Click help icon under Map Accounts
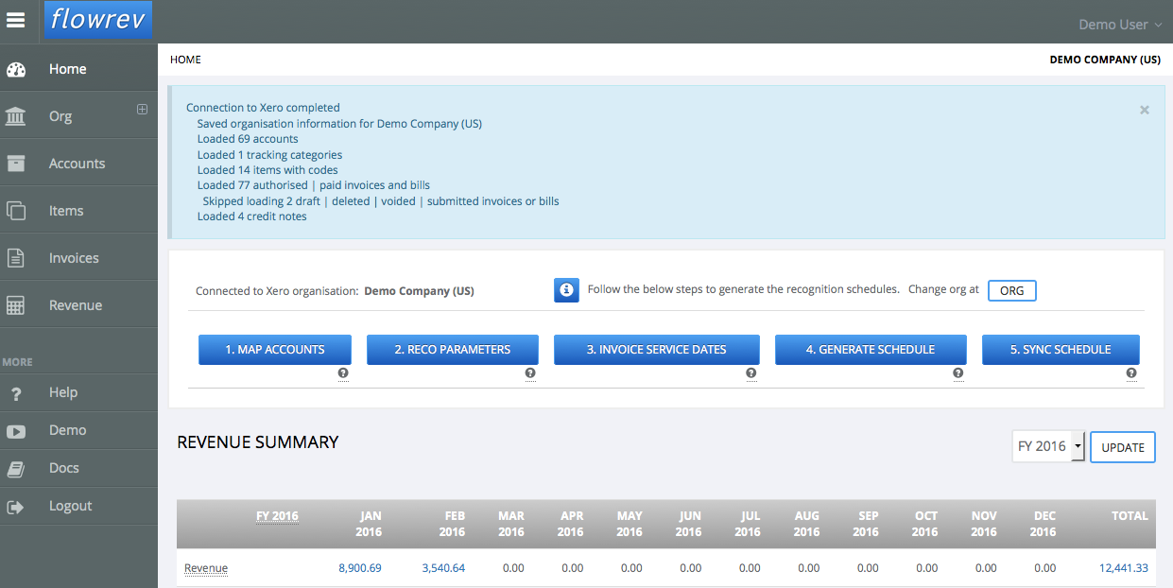The height and width of the screenshot is (588, 1173). point(343,373)
